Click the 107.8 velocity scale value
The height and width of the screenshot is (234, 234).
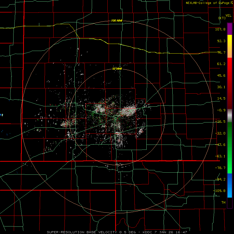[220, 29]
